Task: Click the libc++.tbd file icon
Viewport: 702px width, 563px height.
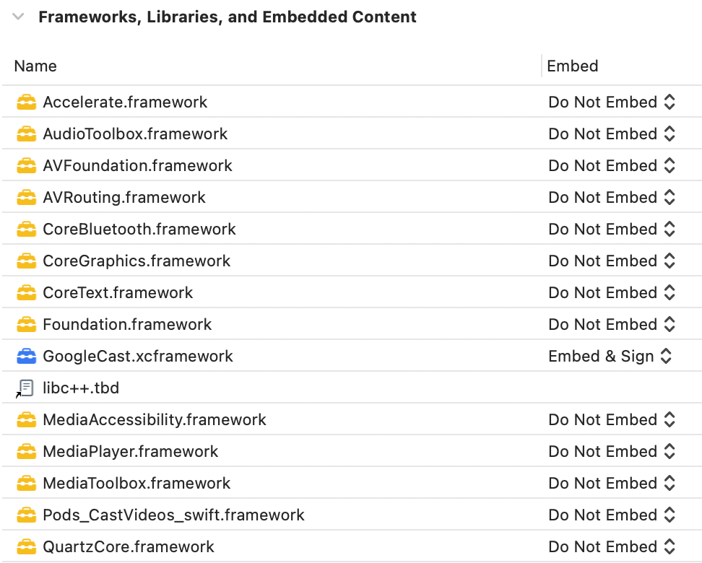Action: click(26, 388)
